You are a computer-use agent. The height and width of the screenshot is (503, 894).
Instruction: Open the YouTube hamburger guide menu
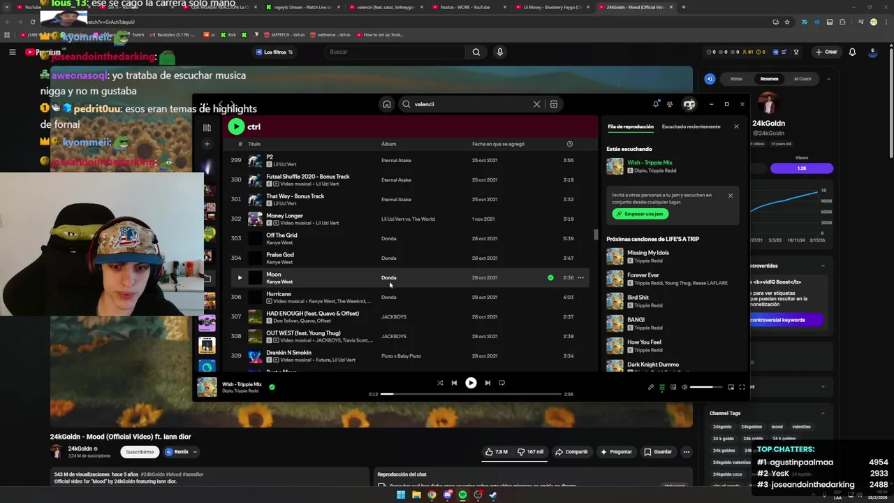(x=13, y=52)
